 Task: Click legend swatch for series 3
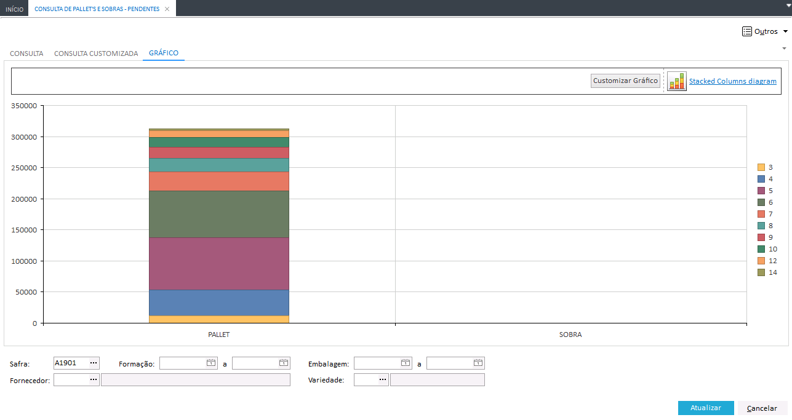click(x=761, y=167)
